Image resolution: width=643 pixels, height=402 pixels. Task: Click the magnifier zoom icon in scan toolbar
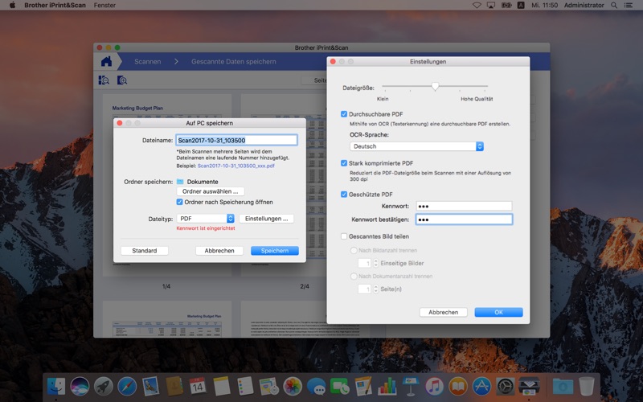point(122,80)
